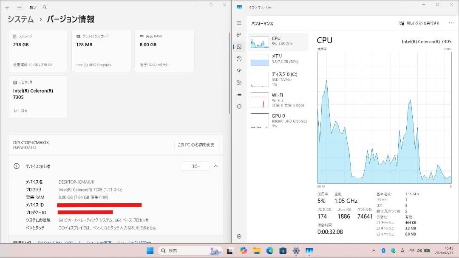Screen dimensions: 459x258
Task: Click the rename this PC button
Action: [x=196, y=145]
